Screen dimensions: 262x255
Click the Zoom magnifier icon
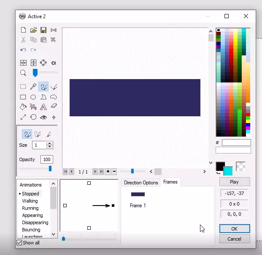coord(23,73)
